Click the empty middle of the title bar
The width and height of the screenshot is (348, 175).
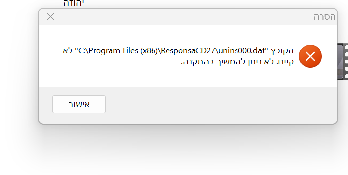(182, 17)
